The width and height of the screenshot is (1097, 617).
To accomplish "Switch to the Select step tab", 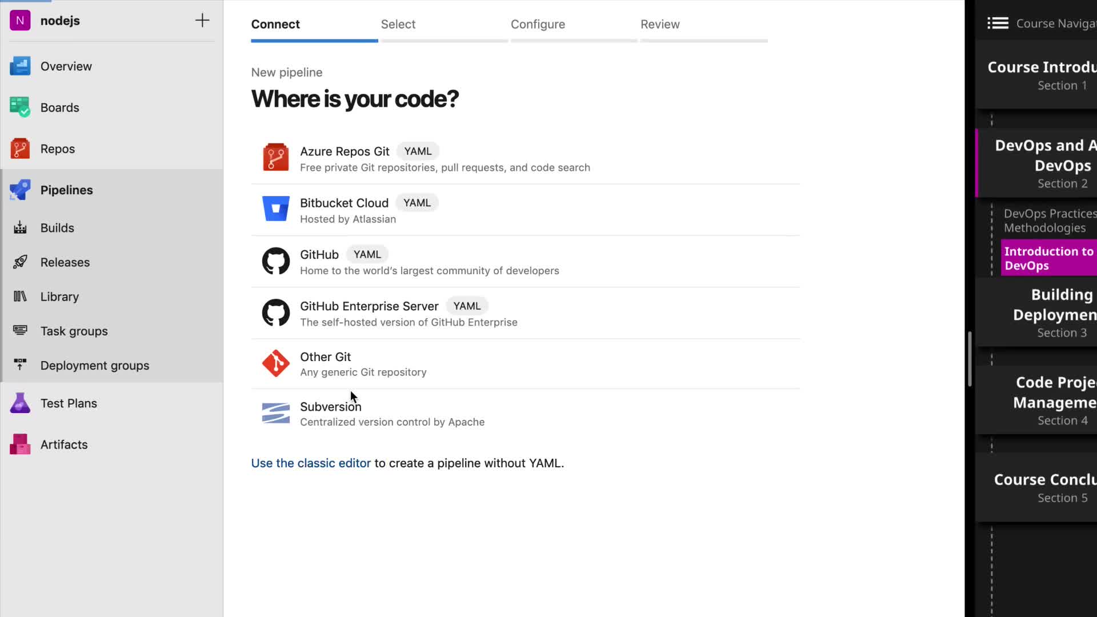I will coord(398,25).
